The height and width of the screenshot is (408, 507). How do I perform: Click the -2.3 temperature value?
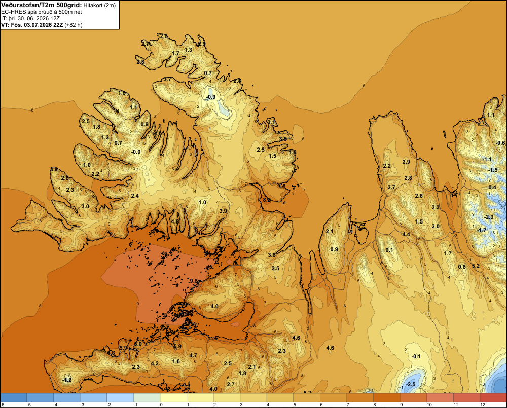pos(489,216)
